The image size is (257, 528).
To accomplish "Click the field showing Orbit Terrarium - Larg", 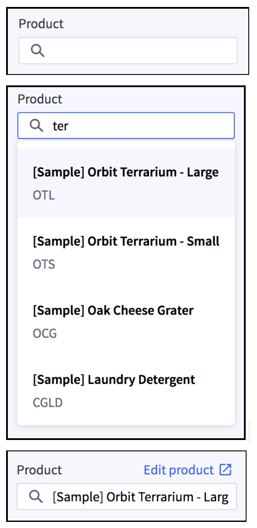I will [x=126, y=496].
